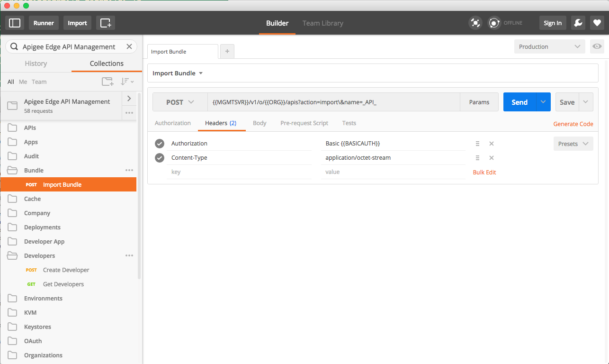Open the Tests tab

[349, 123]
